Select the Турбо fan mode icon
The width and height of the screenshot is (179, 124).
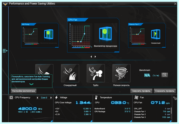click(x=96, y=73)
